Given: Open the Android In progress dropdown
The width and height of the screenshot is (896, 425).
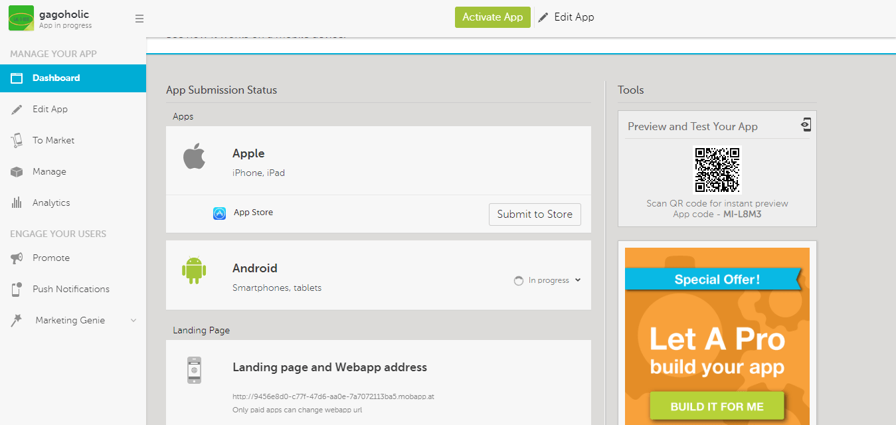Looking at the screenshot, I should [x=548, y=280].
